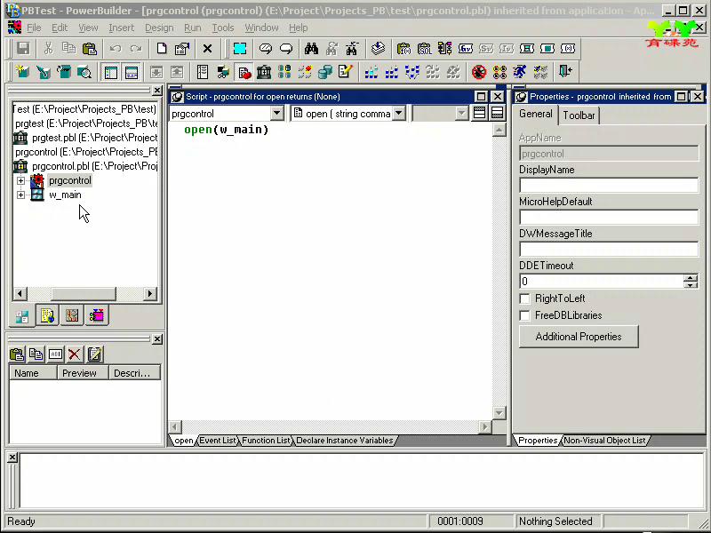Switch to Declare Instance Variables tab

345,440
